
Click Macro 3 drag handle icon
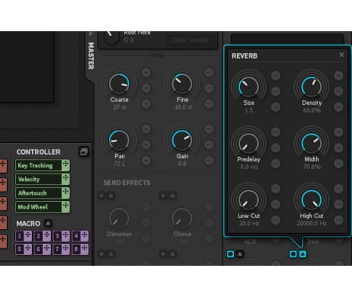click(x=66, y=236)
